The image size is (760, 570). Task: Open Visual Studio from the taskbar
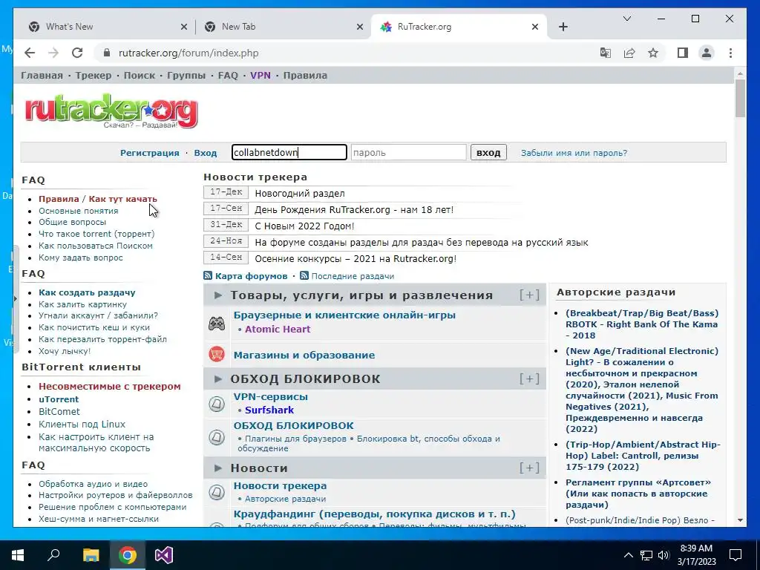164,555
